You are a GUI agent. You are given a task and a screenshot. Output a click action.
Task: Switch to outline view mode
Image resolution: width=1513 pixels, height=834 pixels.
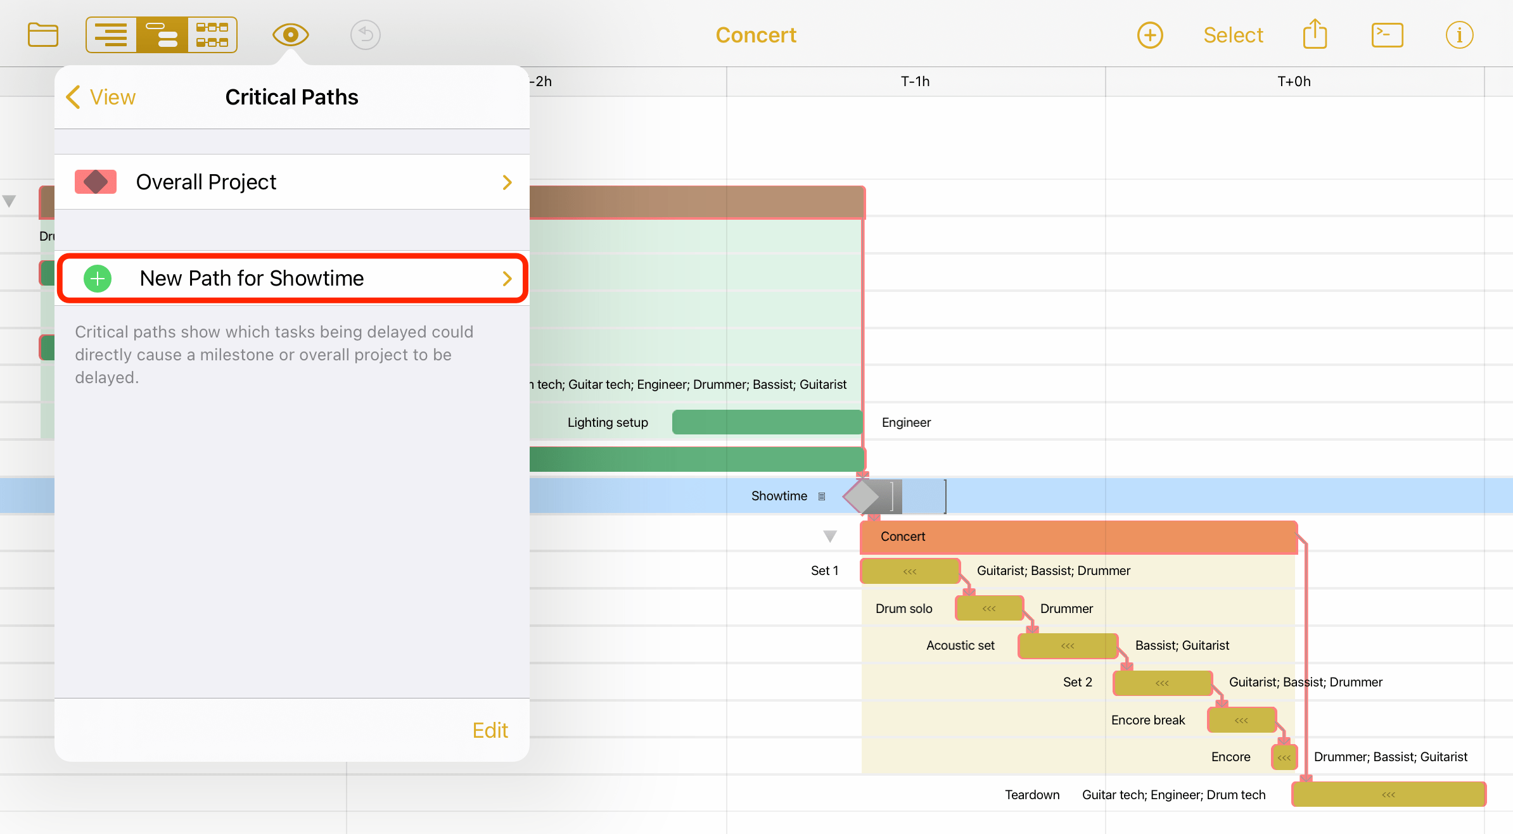pyautogui.click(x=112, y=35)
